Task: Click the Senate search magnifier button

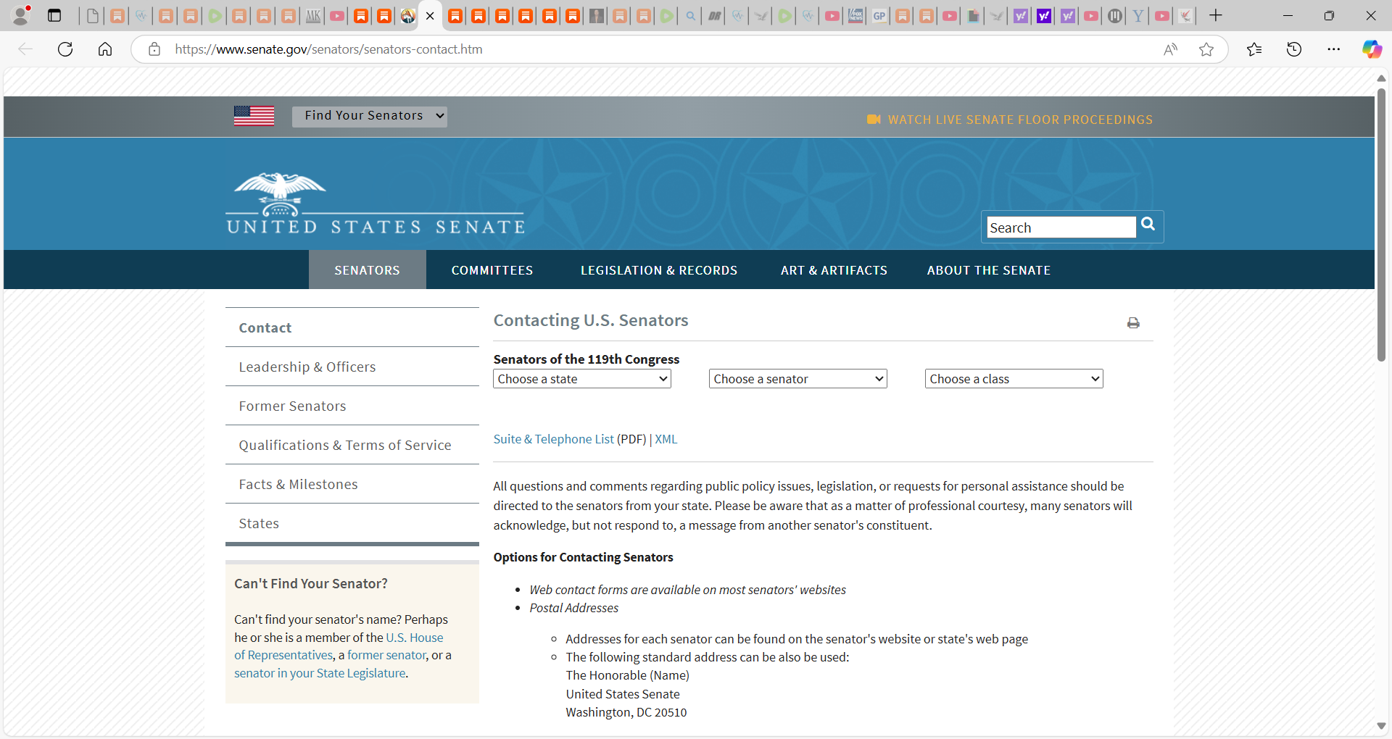Action: coord(1148,225)
